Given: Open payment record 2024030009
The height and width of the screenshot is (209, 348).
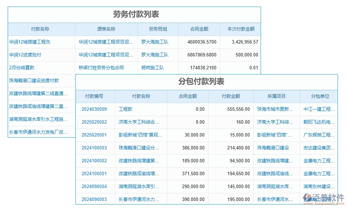Looking at the screenshot, I should coord(95,109).
